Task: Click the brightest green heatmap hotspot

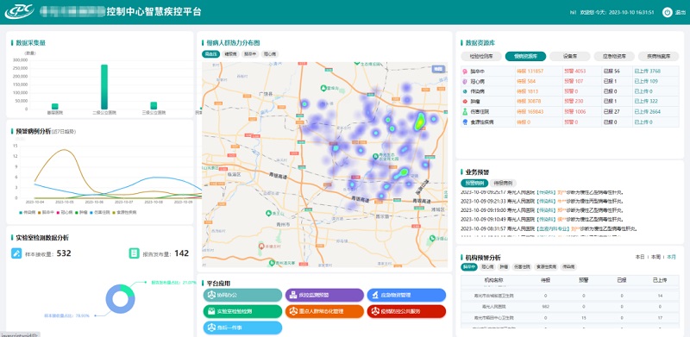Action: [420, 121]
